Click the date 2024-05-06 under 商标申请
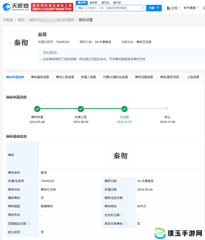The width and height of the screenshot is (205, 240). point(37,122)
